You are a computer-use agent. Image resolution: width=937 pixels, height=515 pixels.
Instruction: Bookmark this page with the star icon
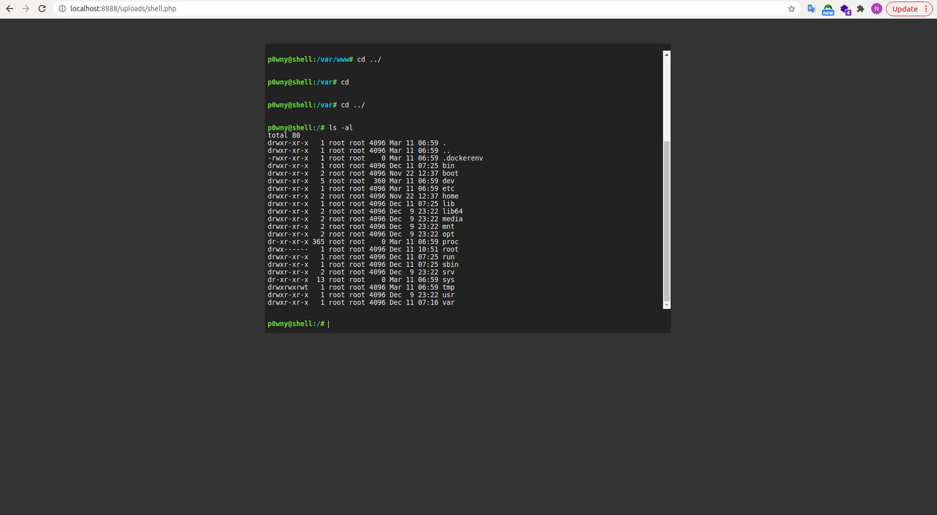[792, 9]
